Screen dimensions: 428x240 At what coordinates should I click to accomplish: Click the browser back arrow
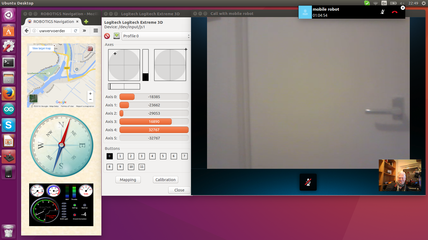point(26,31)
